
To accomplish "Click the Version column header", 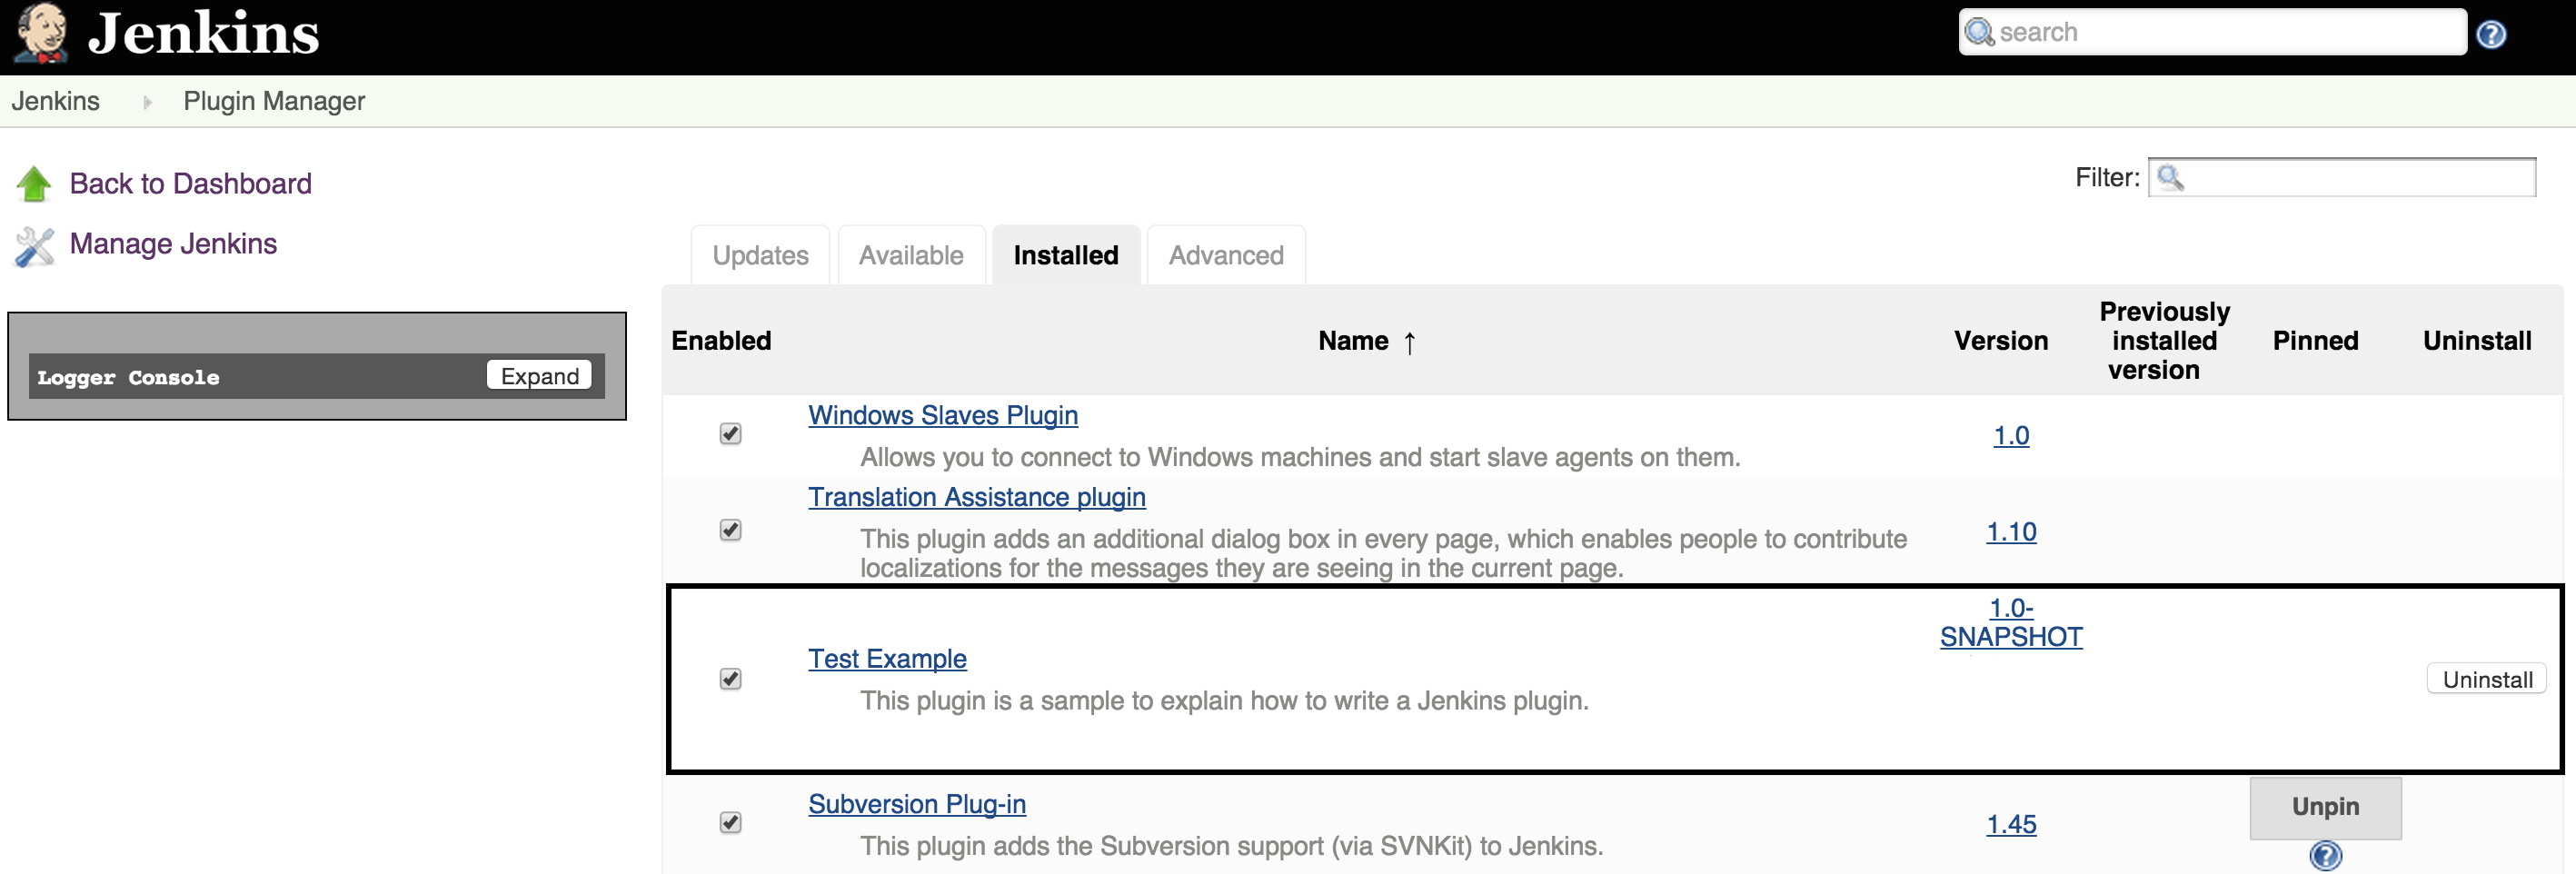I will click(2001, 341).
